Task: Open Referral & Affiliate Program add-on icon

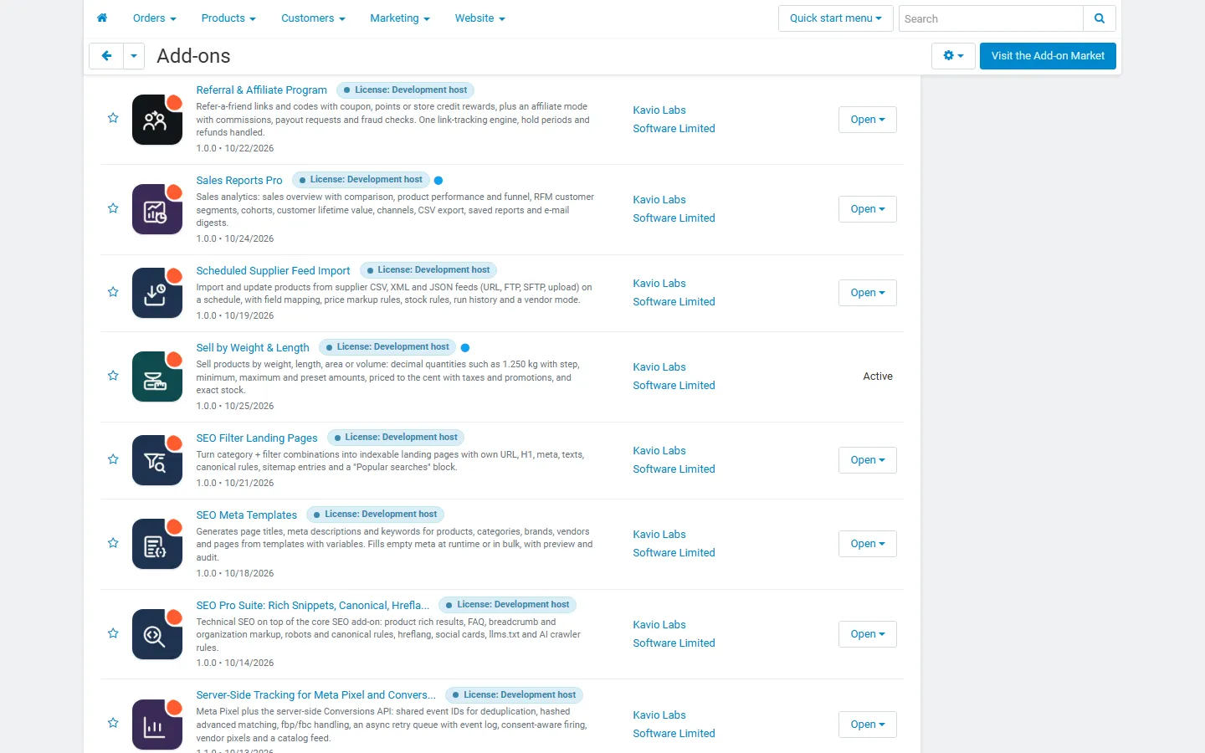Action: pos(157,120)
